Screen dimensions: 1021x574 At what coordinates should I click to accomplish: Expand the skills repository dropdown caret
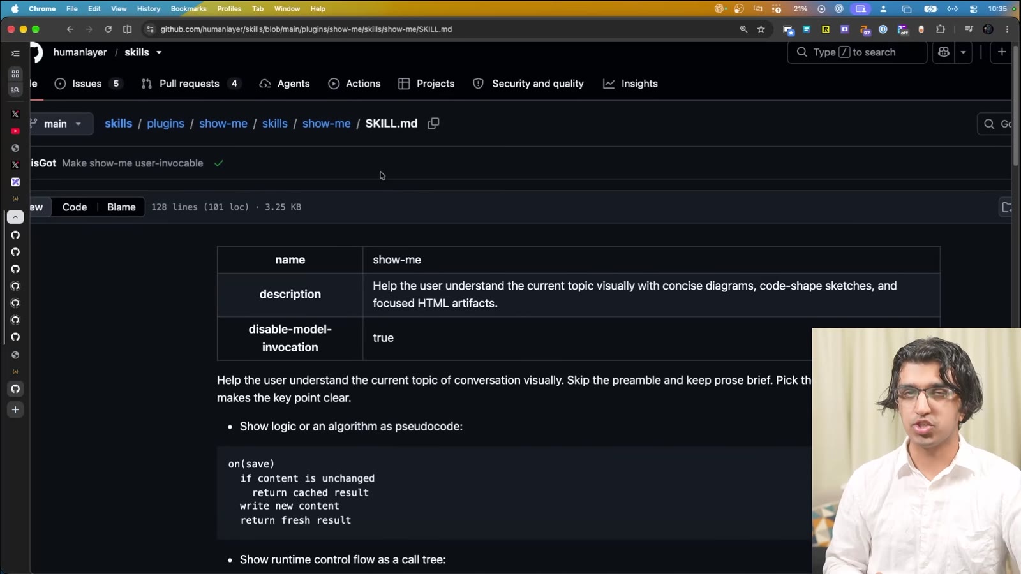[x=159, y=52]
